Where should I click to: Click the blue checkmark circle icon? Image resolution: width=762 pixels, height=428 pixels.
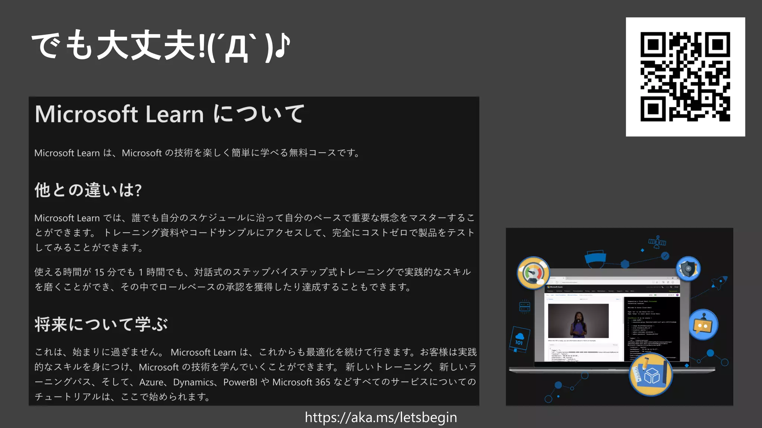(x=665, y=256)
